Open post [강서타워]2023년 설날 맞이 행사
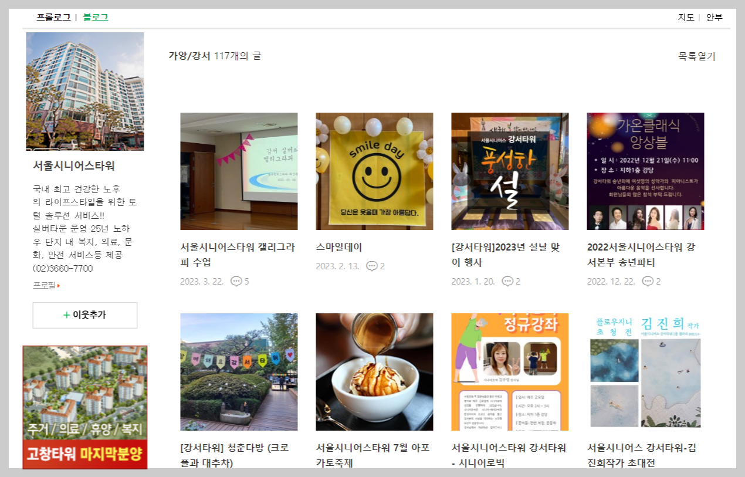This screenshot has height=477, width=745. point(506,255)
